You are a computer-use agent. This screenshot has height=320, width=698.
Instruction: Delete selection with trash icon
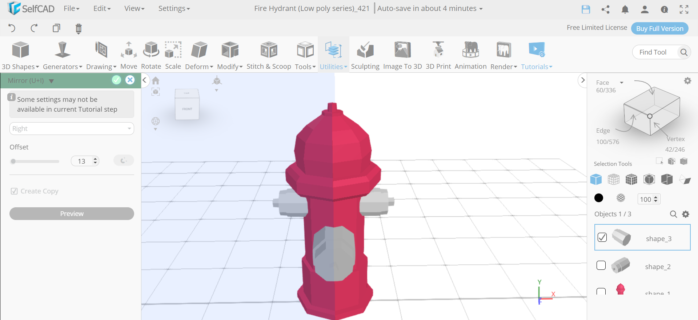pos(79,28)
